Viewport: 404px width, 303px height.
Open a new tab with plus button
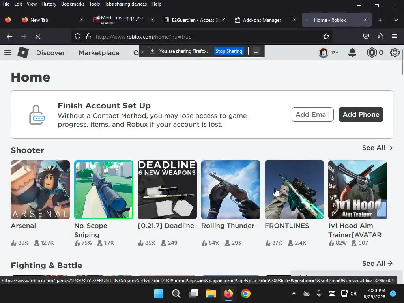380,20
